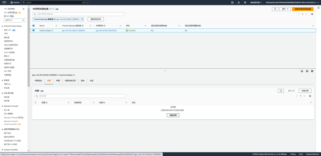321x156 pixels.
Task: Go to next page of route tables
Action: click(x=306, y=14)
